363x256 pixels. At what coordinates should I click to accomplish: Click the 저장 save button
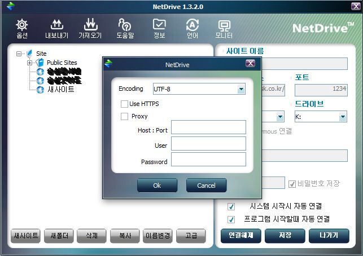(285, 236)
